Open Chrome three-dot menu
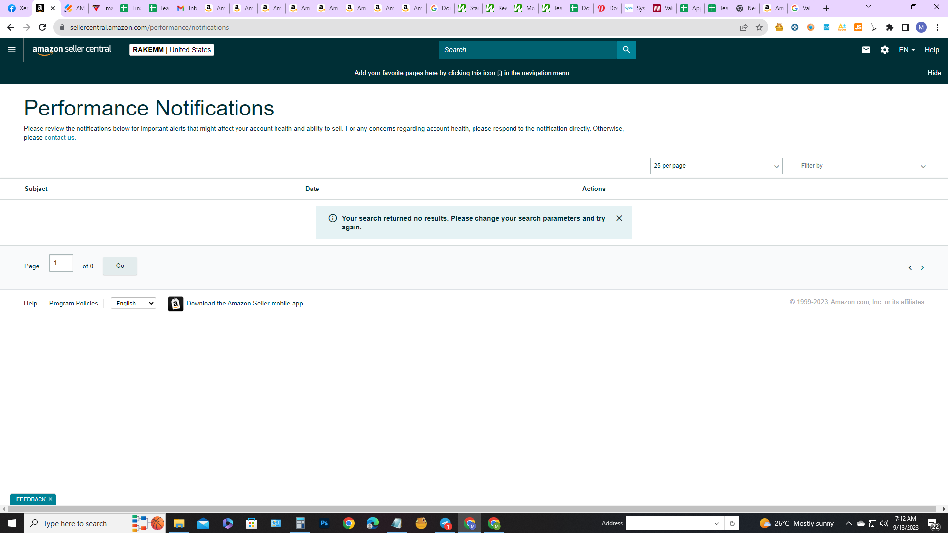This screenshot has width=948, height=533. (937, 27)
